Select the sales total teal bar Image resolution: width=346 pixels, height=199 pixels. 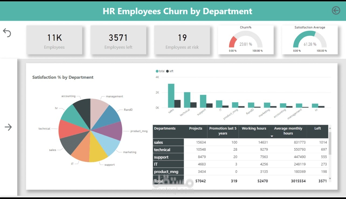coord(171,95)
